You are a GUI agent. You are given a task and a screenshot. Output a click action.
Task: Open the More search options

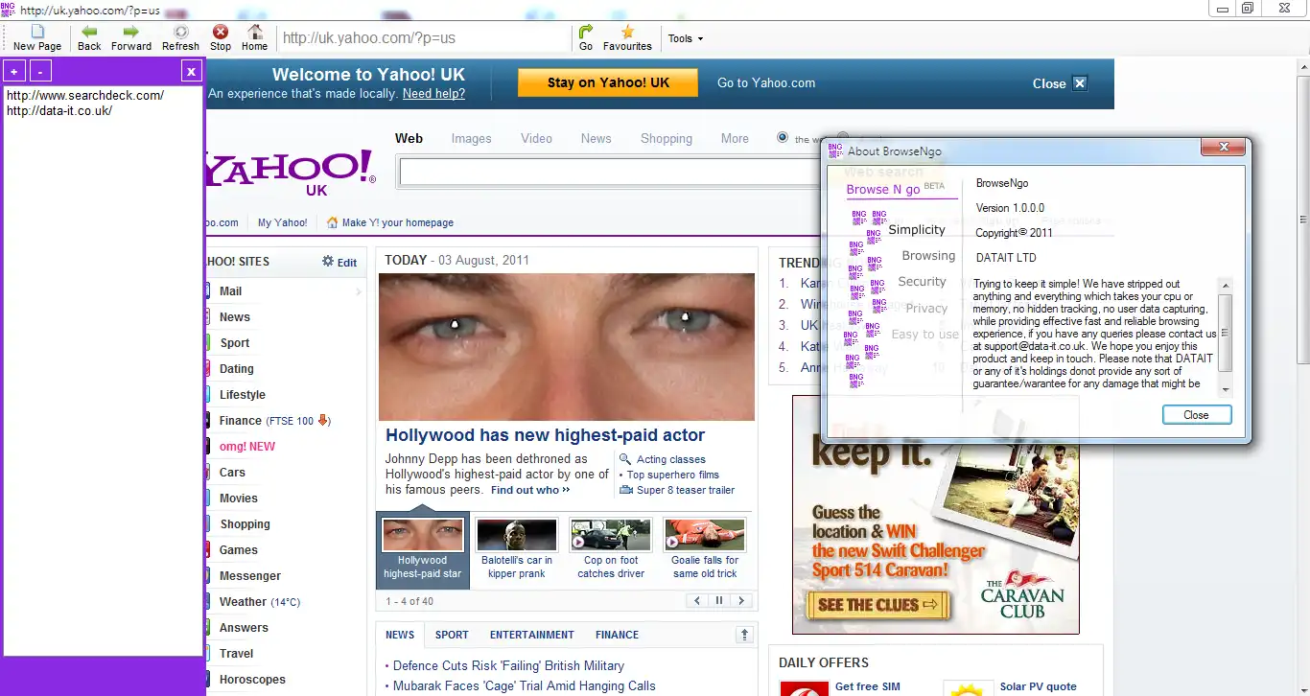735,138
